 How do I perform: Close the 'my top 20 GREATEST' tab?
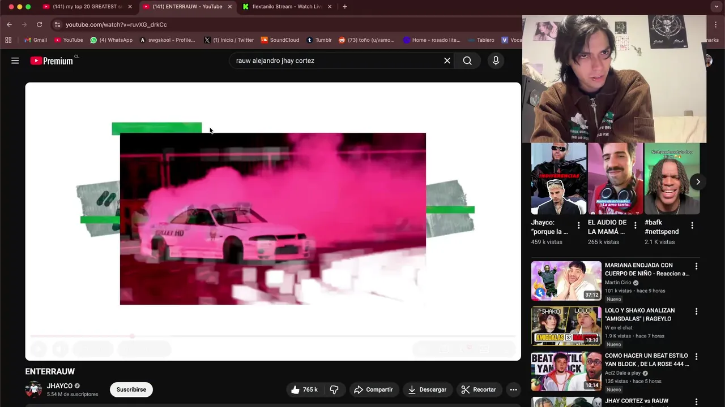point(130,7)
